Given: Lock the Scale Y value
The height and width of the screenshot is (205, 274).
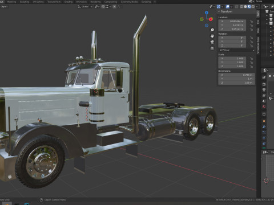Looking at the screenshot, I should tap(251, 63).
